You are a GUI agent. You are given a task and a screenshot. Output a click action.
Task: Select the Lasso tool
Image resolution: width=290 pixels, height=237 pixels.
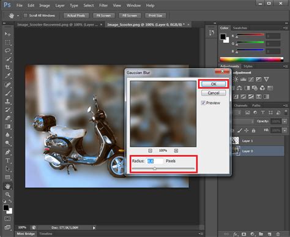[7, 51]
